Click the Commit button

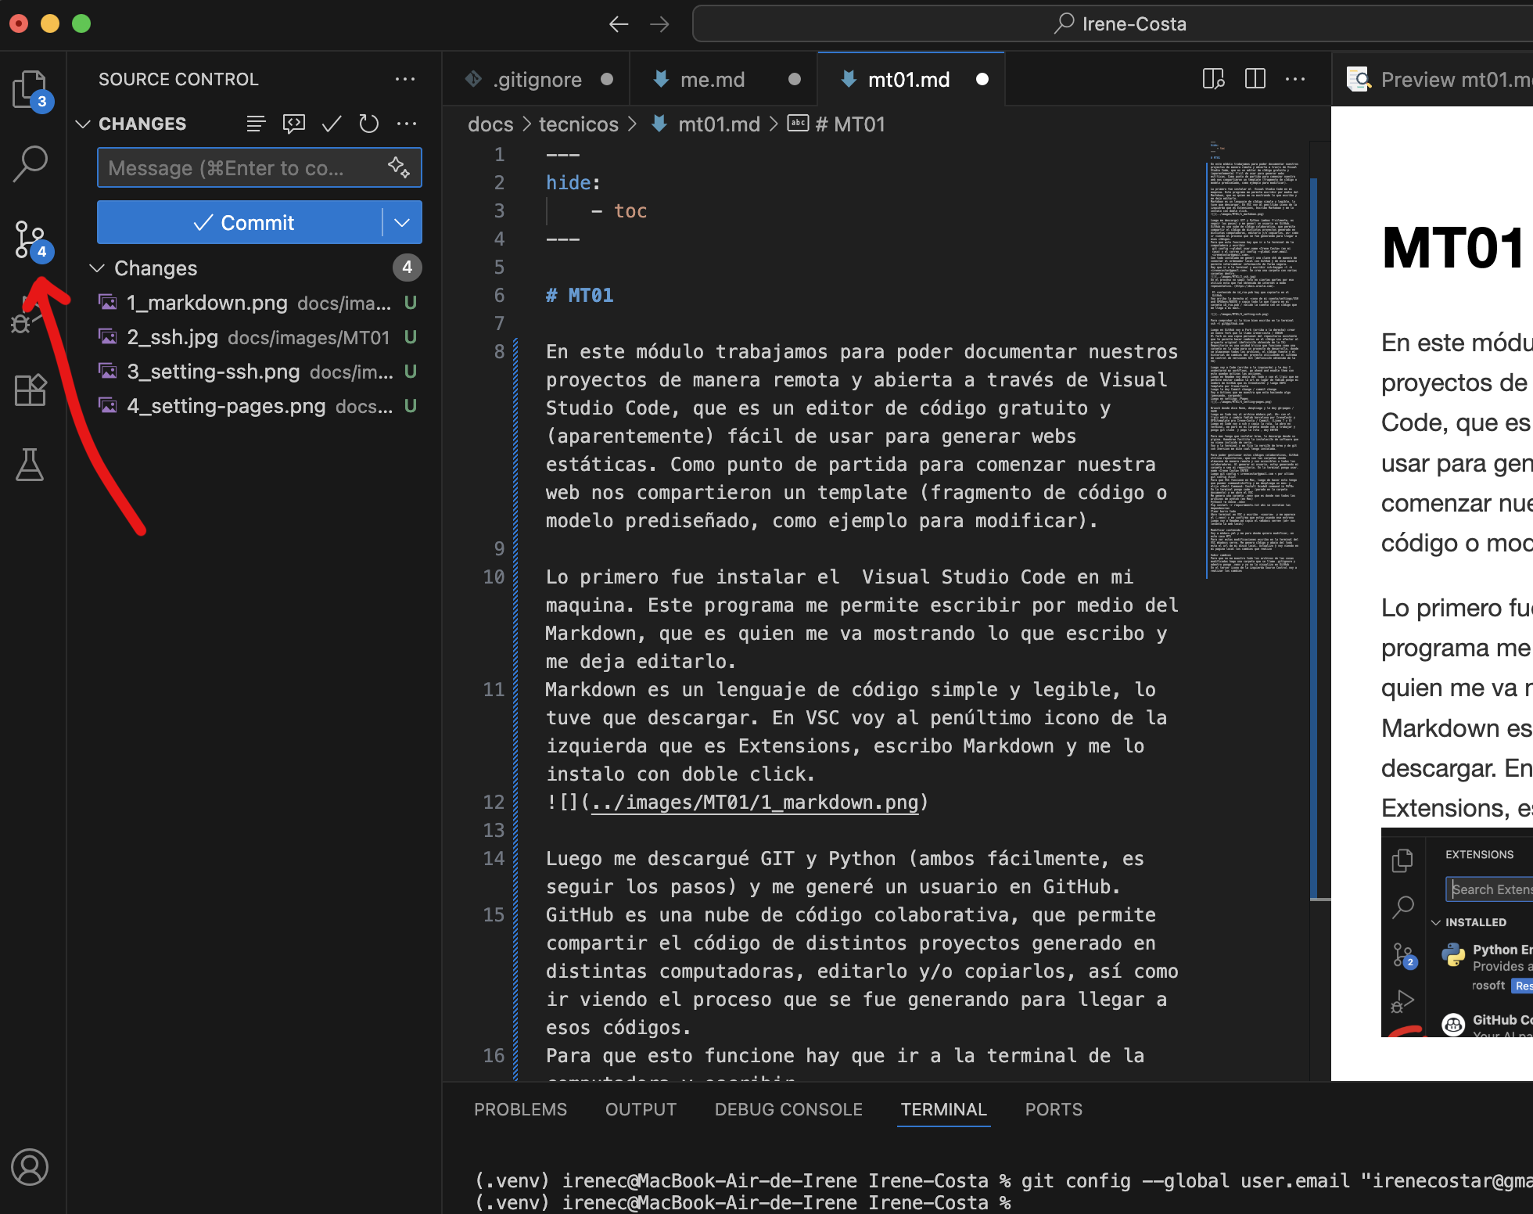point(241,222)
